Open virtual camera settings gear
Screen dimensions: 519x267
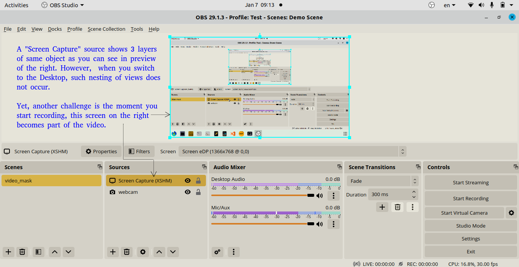(x=511, y=213)
